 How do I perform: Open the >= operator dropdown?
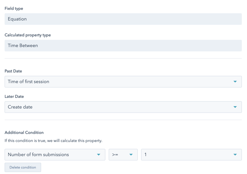click(123, 155)
